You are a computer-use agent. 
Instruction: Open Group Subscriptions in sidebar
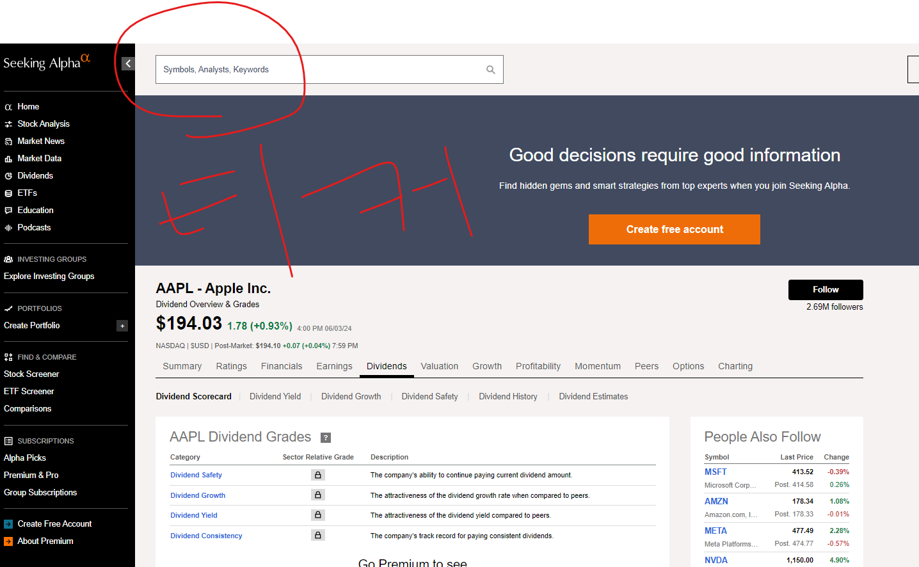point(40,493)
